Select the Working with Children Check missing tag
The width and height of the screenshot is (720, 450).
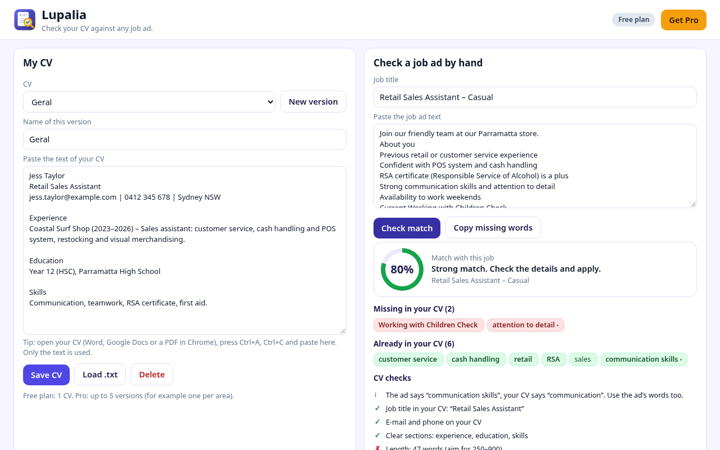pyautogui.click(x=428, y=325)
